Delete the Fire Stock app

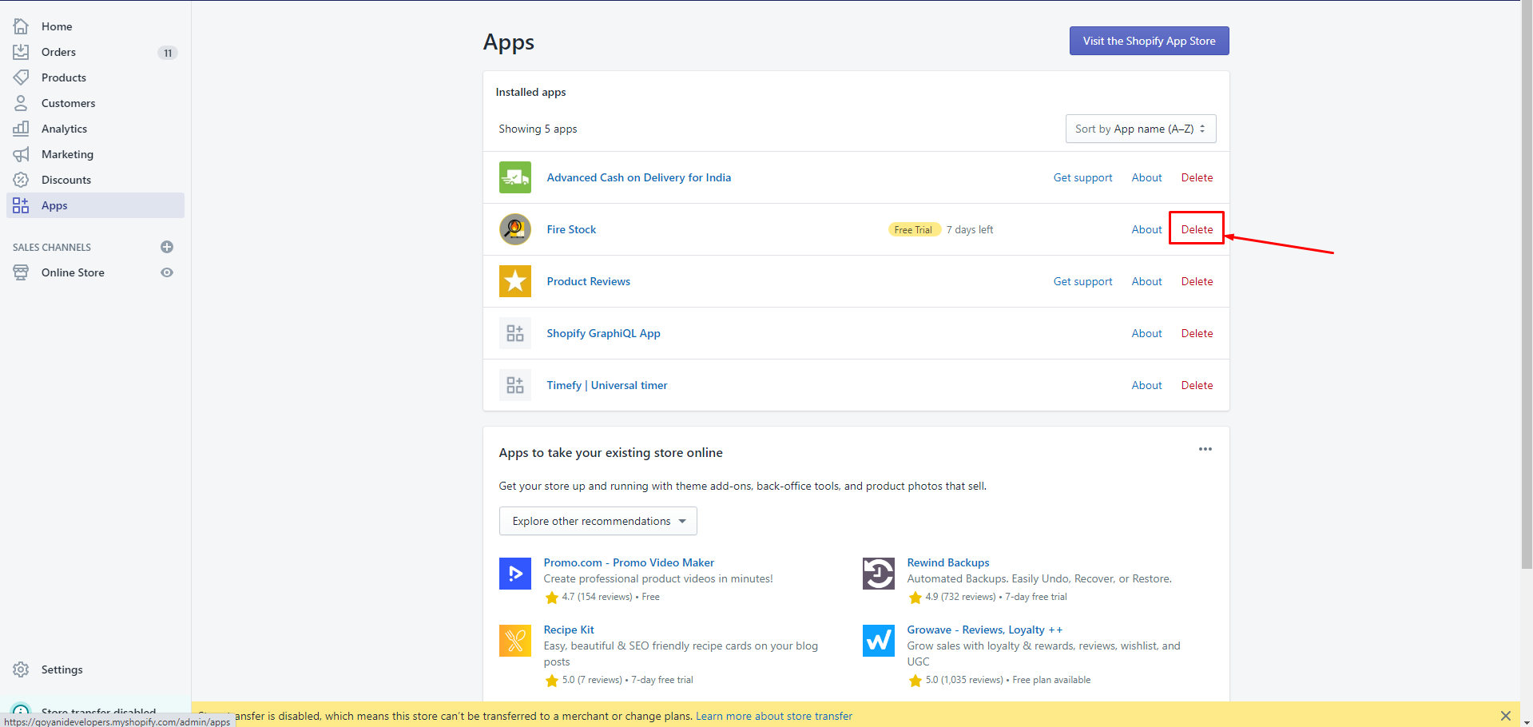coord(1197,229)
